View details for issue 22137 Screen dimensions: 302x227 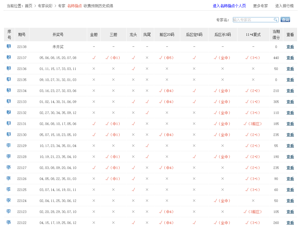coord(290,58)
